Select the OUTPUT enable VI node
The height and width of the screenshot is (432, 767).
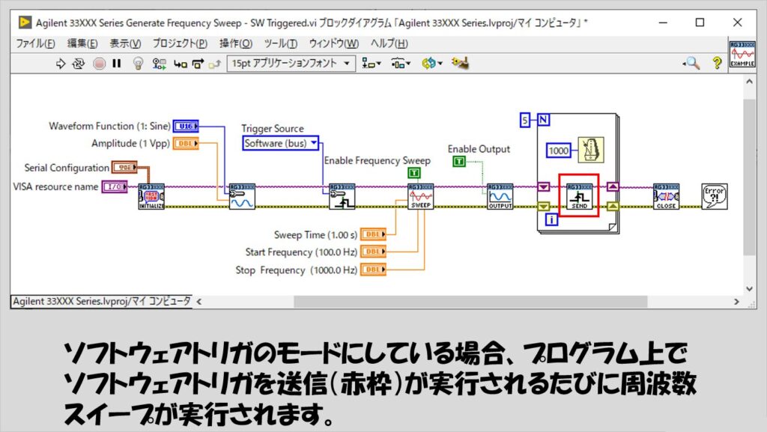(x=500, y=196)
